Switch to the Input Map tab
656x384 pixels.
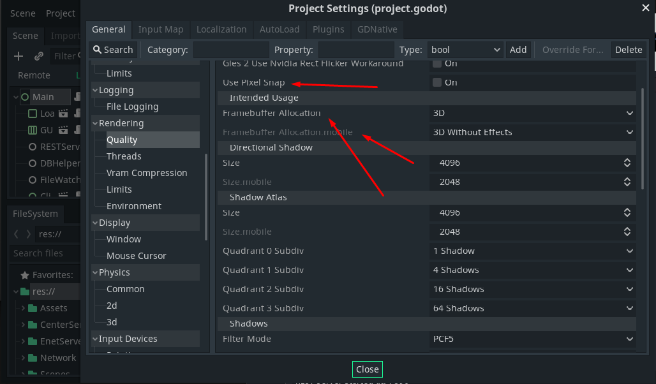point(161,29)
